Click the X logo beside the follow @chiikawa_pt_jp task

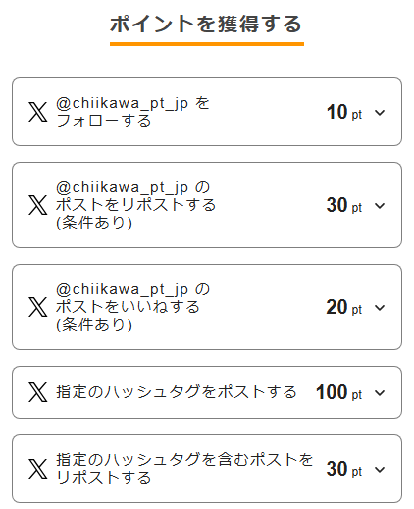point(38,112)
